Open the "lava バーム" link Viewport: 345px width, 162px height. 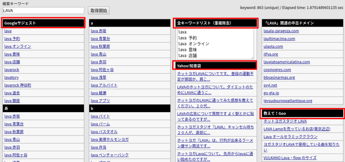100,124
